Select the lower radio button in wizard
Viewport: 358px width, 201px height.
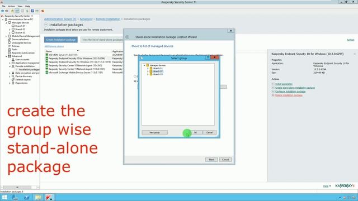pyautogui.click(x=135, y=81)
